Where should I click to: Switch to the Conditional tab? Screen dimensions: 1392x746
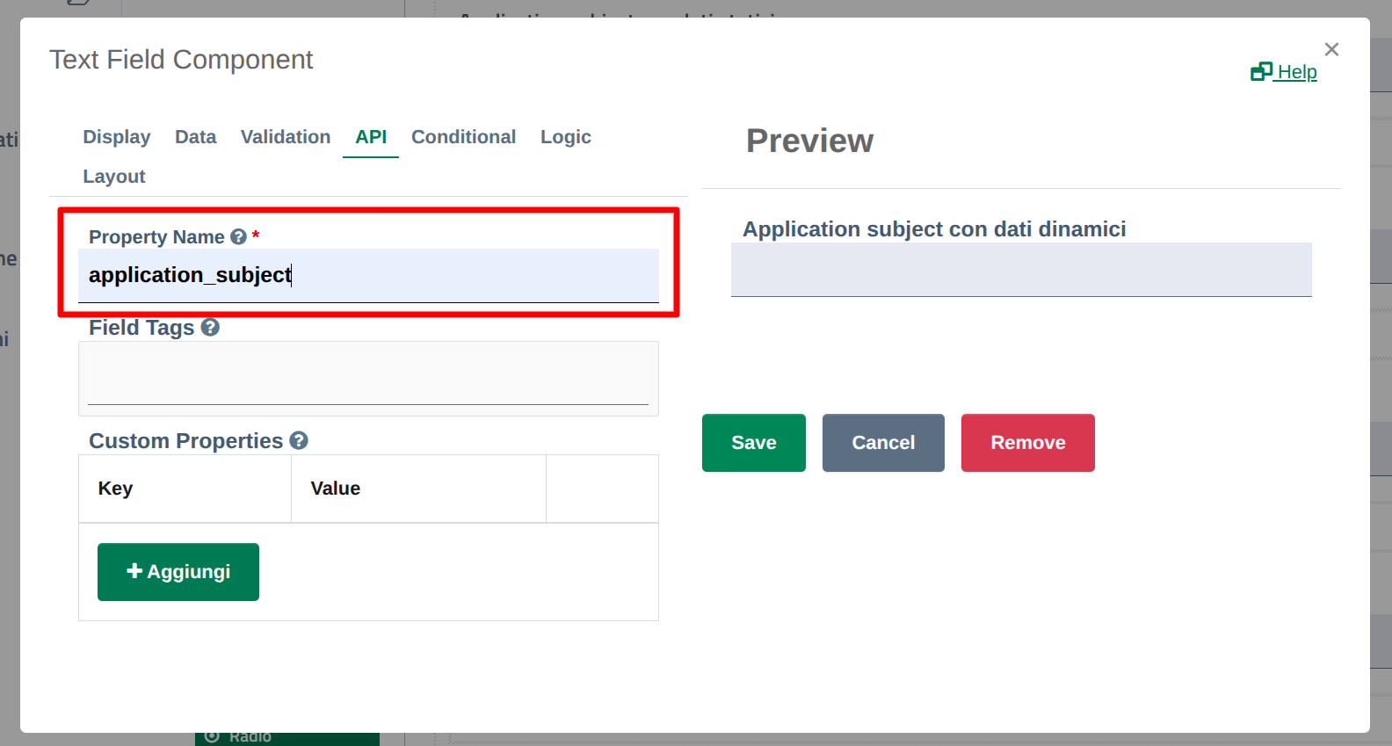coord(463,137)
